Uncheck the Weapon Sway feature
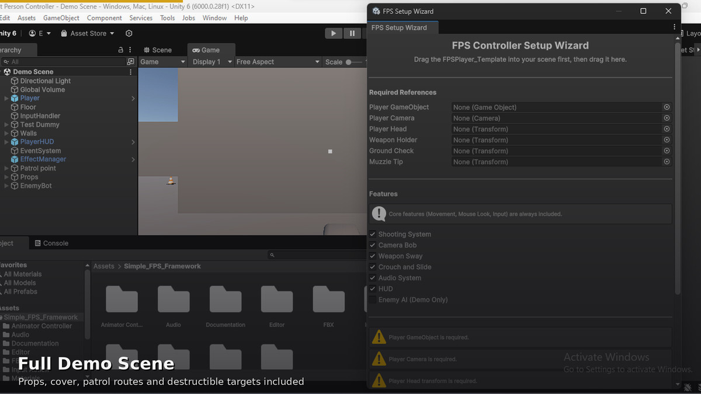This screenshot has height=394, width=701. (373, 256)
